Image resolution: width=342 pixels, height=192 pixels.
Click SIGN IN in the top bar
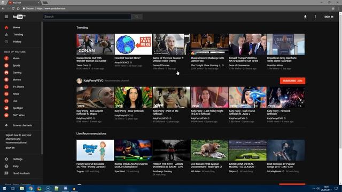click(x=329, y=17)
